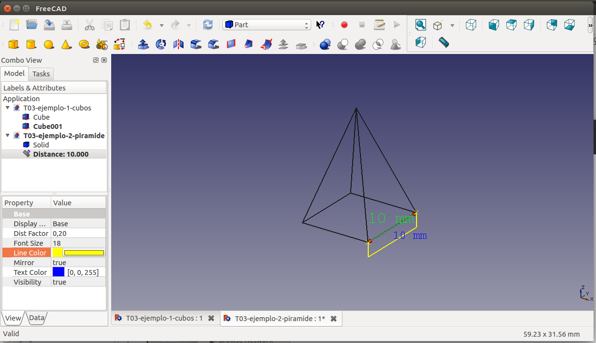Create a cube primitive
596x343 pixels.
click(14, 45)
